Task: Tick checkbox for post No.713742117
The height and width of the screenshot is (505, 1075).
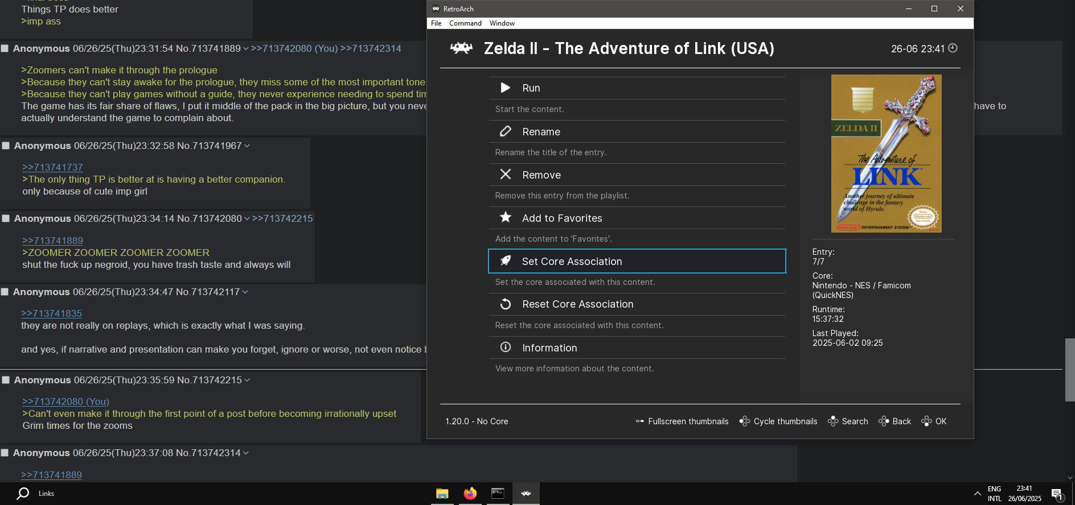Action: pyautogui.click(x=5, y=292)
